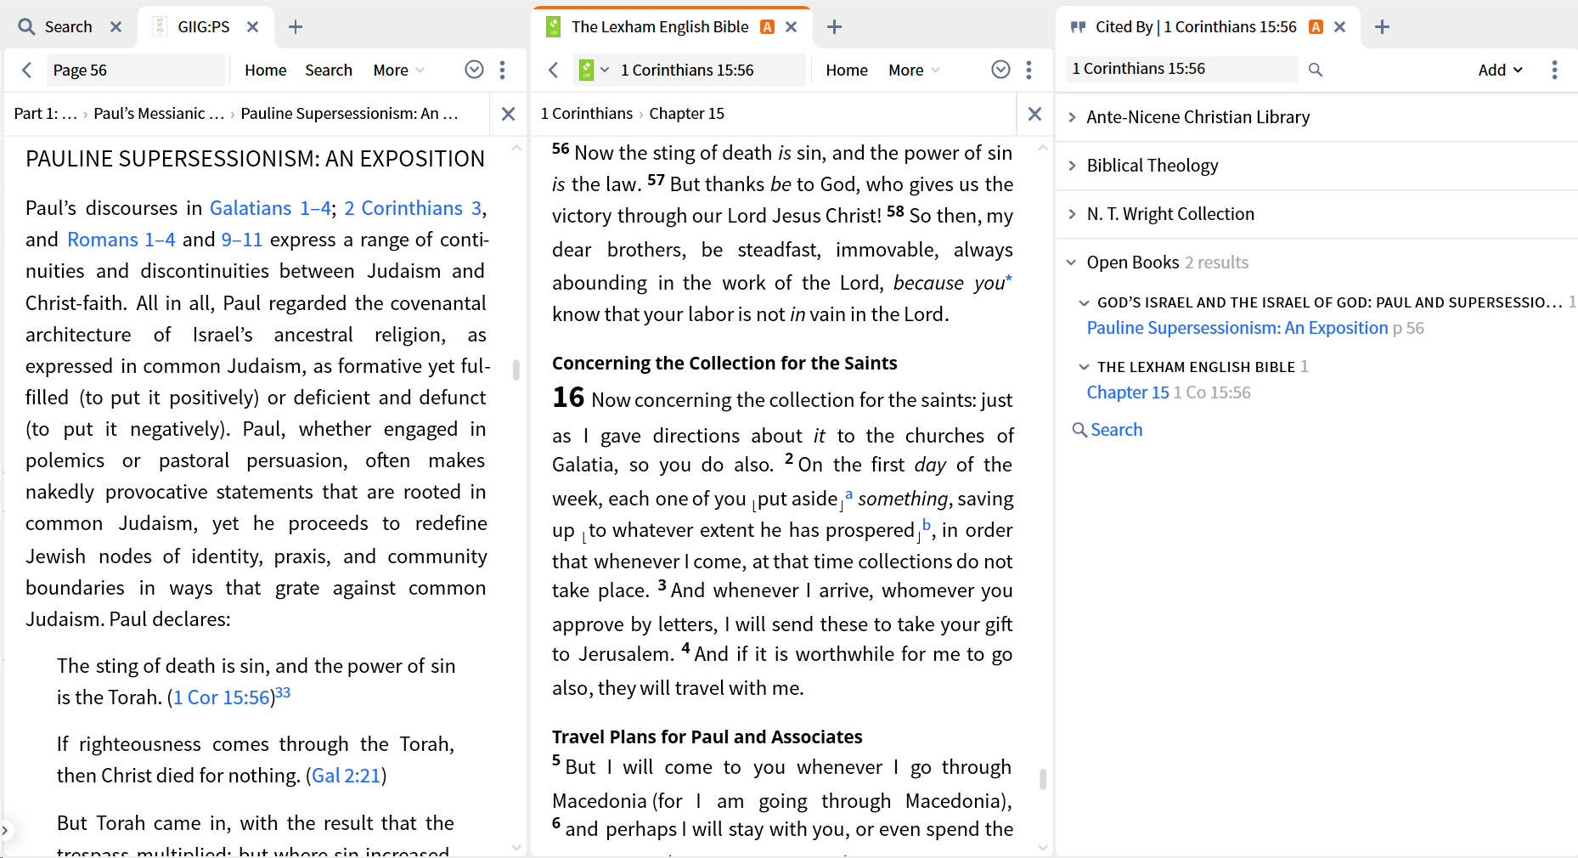Image resolution: width=1578 pixels, height=858 pixels.
Task: Open the left panel's three-dot menu
Action: coord(503,70)
